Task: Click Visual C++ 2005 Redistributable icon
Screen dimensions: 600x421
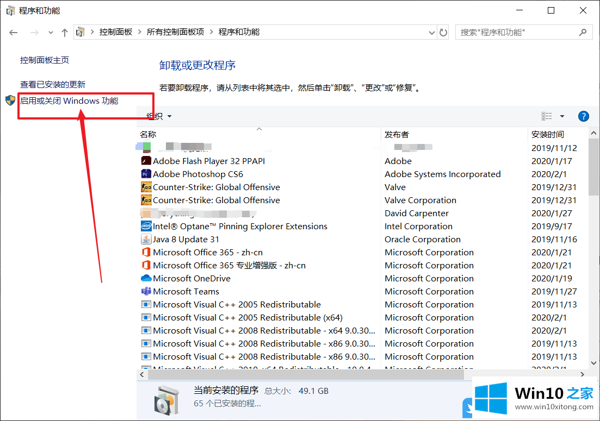Action: [x=146, y=304]
